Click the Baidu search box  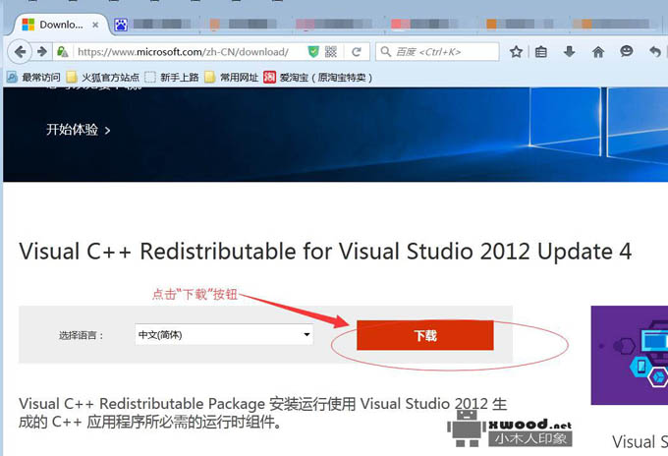click(x=437, y=52)
